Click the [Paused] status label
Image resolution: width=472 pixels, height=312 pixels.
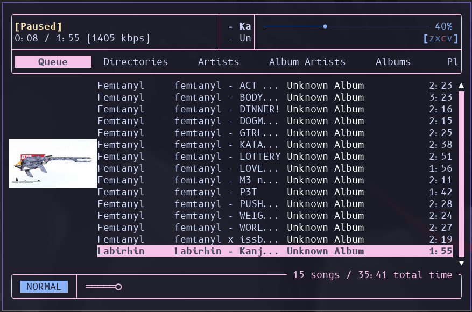coord(38,26)
